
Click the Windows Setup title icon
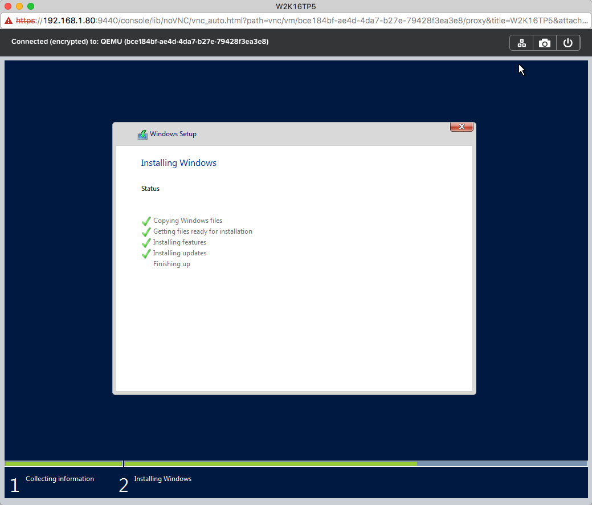142,134
